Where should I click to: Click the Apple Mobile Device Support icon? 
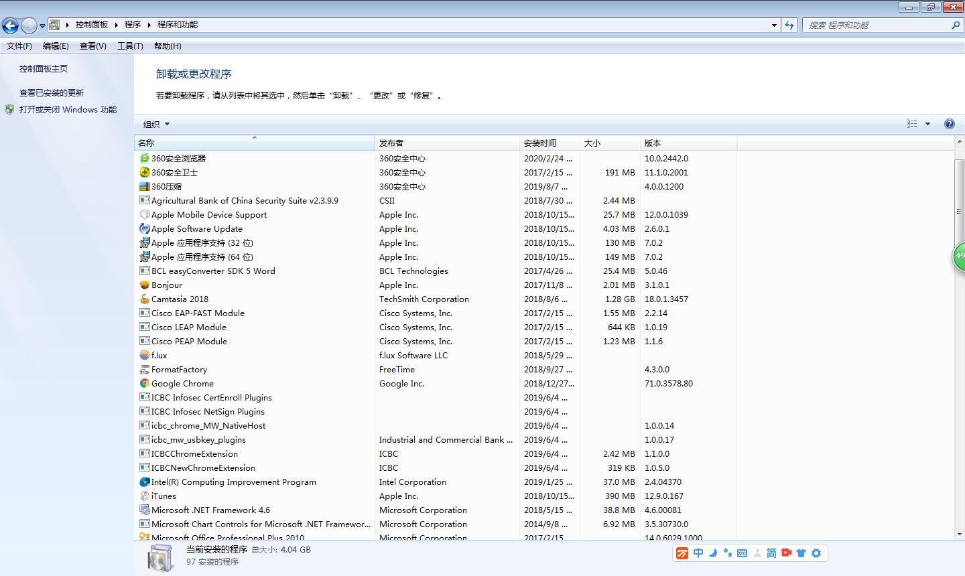pyautogui.click(x=144, y=214)
